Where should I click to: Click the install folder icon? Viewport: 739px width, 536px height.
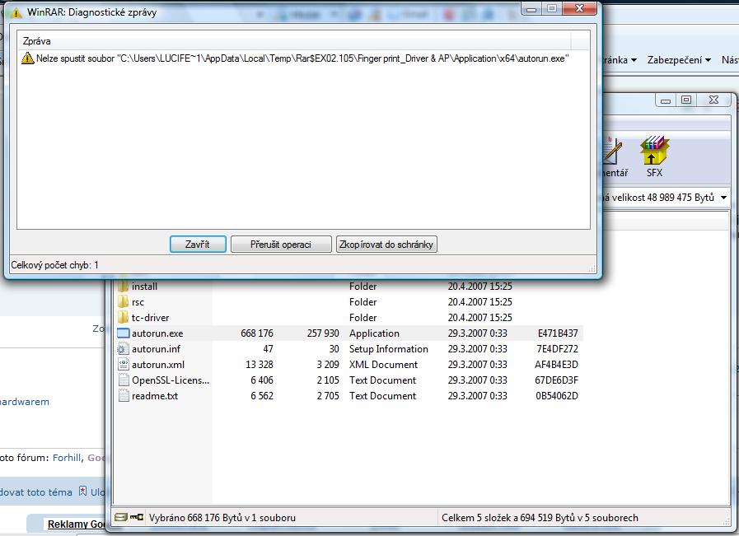pos(123,287)
